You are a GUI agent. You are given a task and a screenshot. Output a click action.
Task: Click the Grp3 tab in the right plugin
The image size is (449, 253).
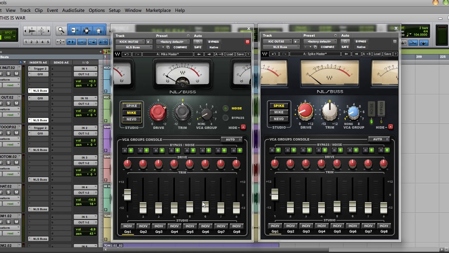point(306,232)
